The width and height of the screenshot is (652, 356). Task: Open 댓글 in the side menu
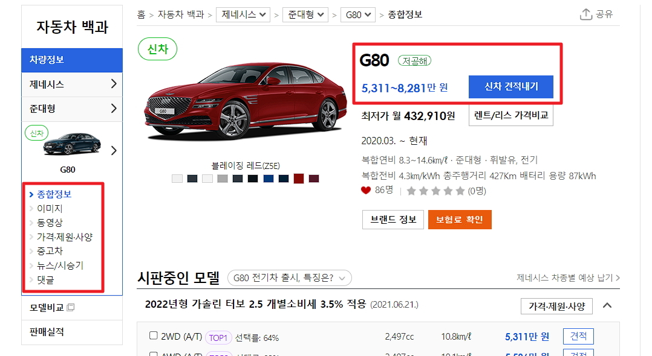45,280
